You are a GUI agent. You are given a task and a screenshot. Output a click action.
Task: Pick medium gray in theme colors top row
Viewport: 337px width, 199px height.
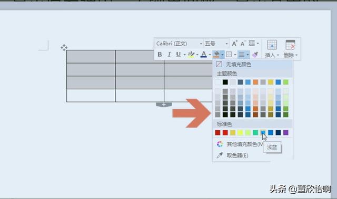pyautogui.click(x=263, y=82)
